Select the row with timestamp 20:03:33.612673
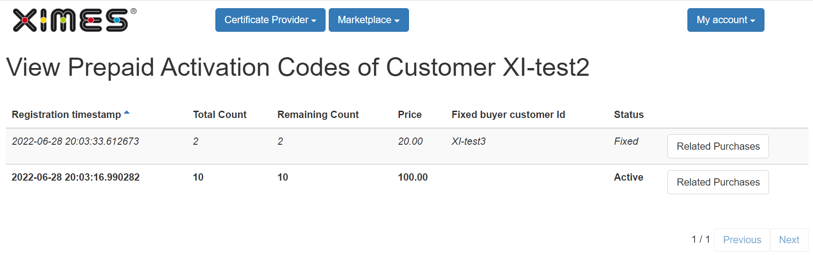This screenshot has width=813, height=255. [x=407, y=146]
